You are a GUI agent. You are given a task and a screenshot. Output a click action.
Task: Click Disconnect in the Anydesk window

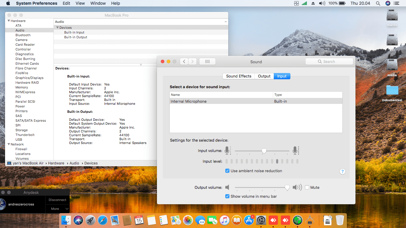[x=57, y=200]
